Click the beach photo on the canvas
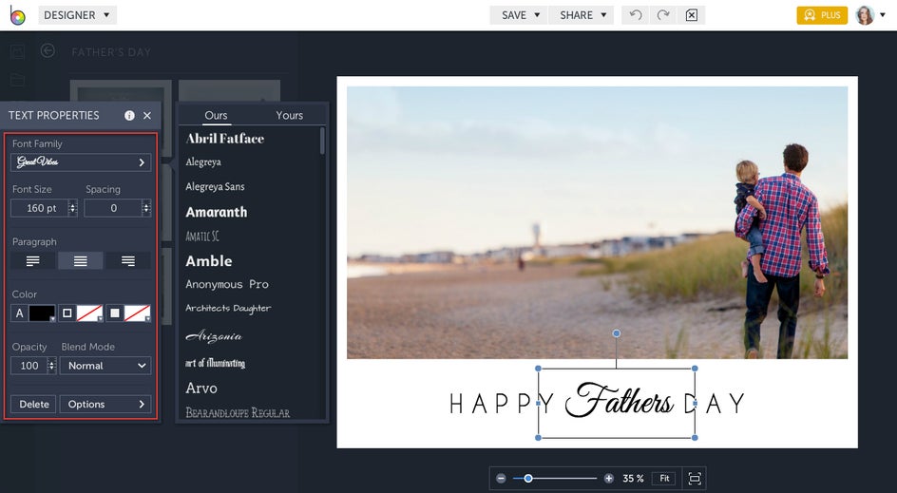897x493 pixels. pos(598,222)
